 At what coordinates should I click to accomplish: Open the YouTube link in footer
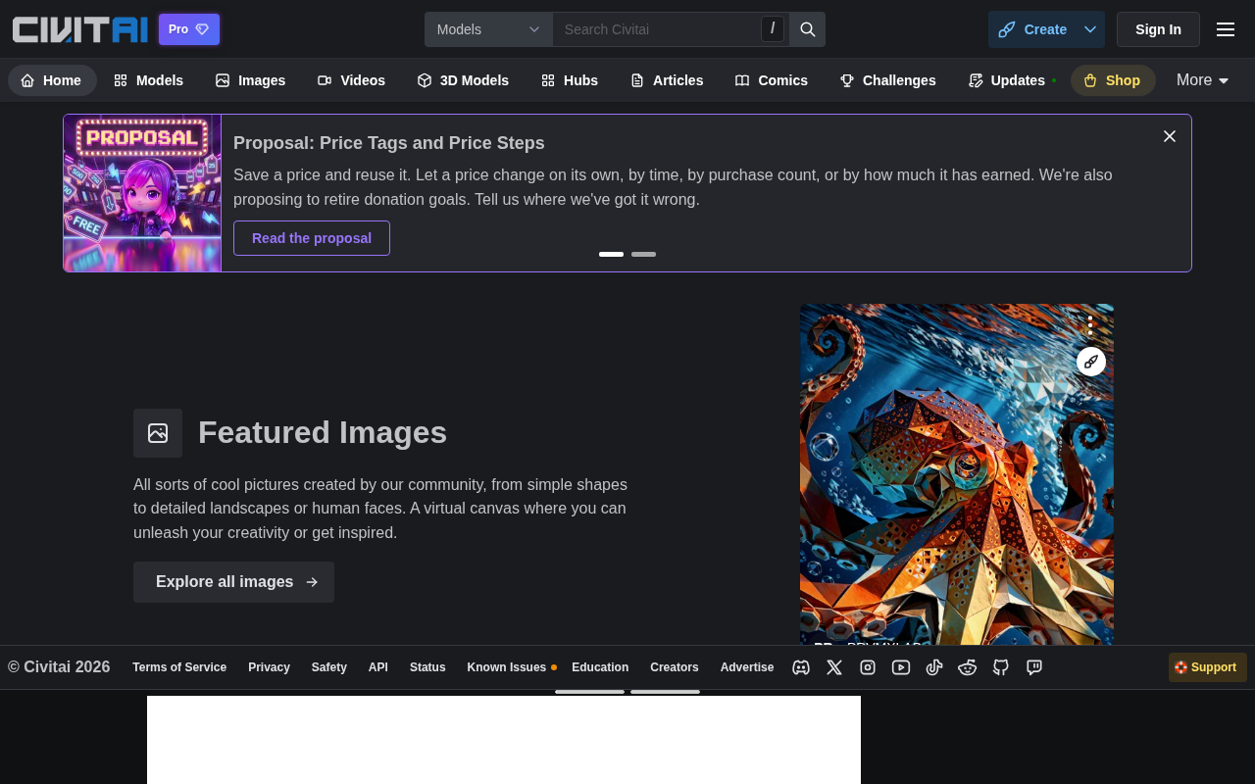(901, 667)
